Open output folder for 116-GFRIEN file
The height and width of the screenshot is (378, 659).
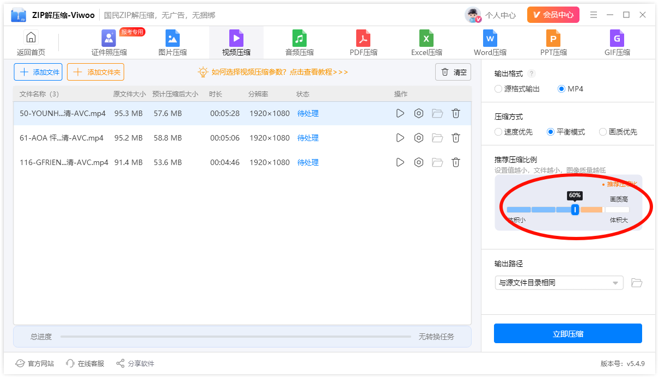(x=437, y=162)
